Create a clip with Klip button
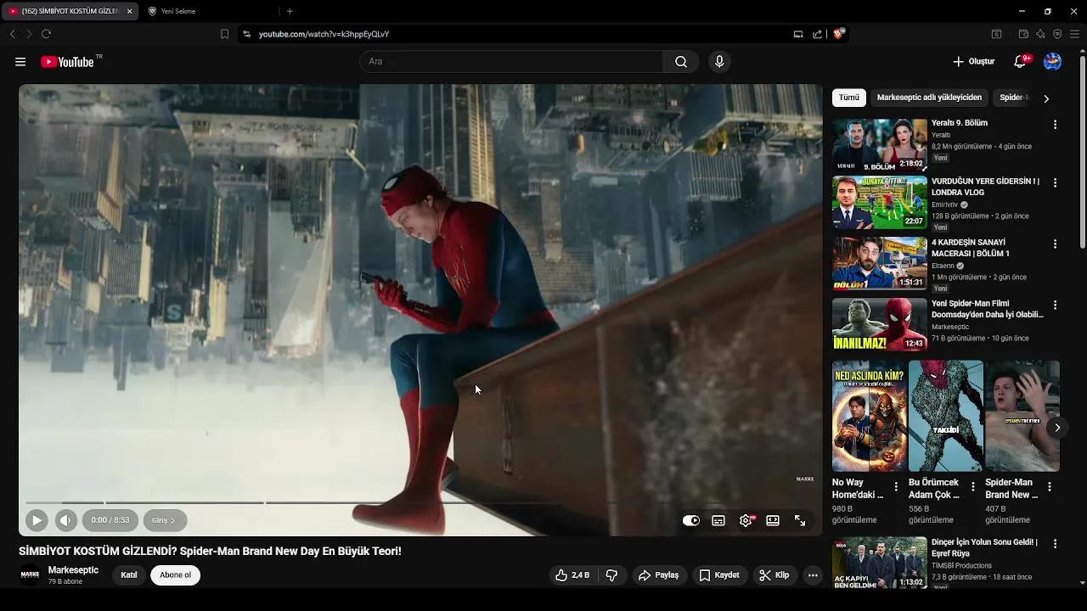The image size is (1087, 611). tap(774, 575)
